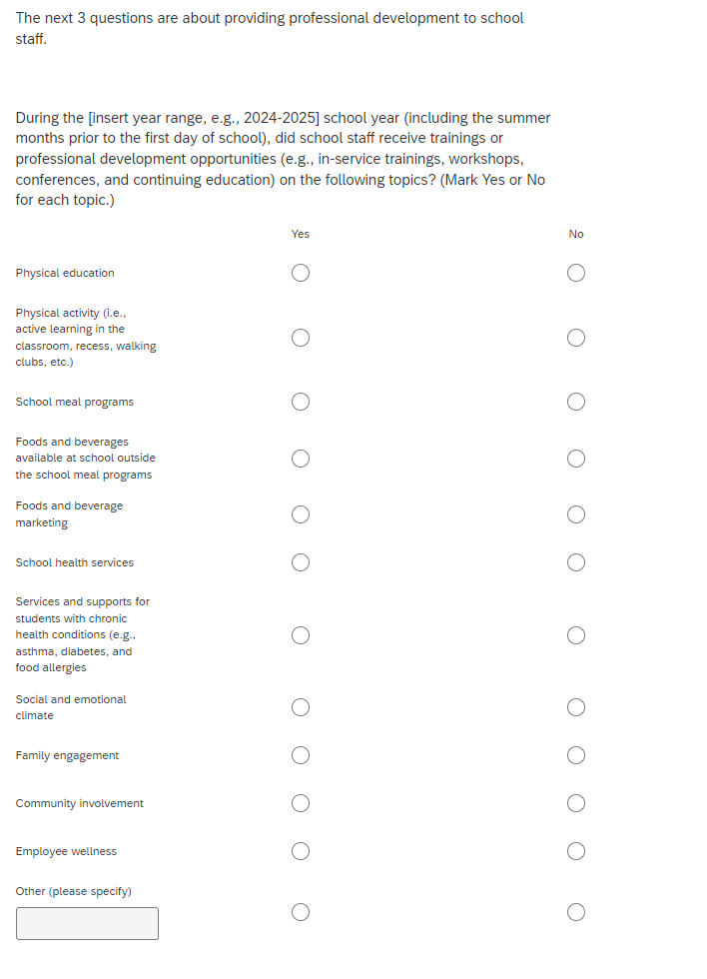Choose Yes for School health services
This screenshot has height=979, width=707.
coord(301,562)
